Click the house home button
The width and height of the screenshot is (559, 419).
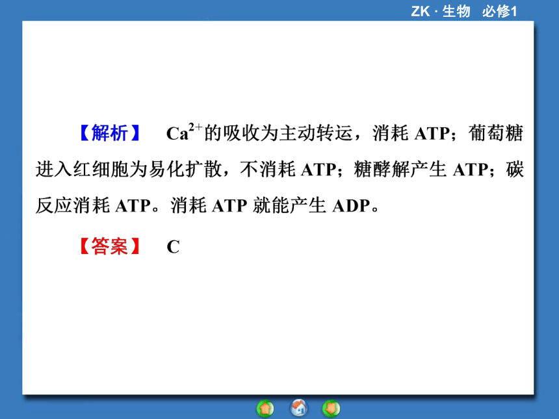[x=299, y=407]
